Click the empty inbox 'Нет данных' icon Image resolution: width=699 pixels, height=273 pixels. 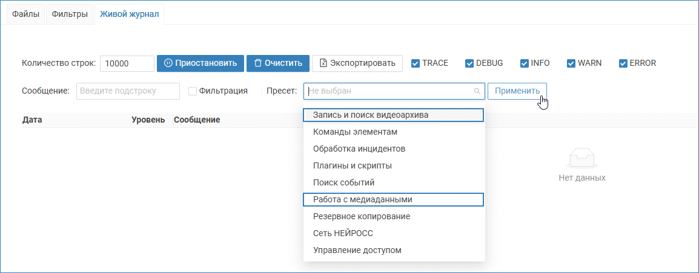[x=581, y=157]
